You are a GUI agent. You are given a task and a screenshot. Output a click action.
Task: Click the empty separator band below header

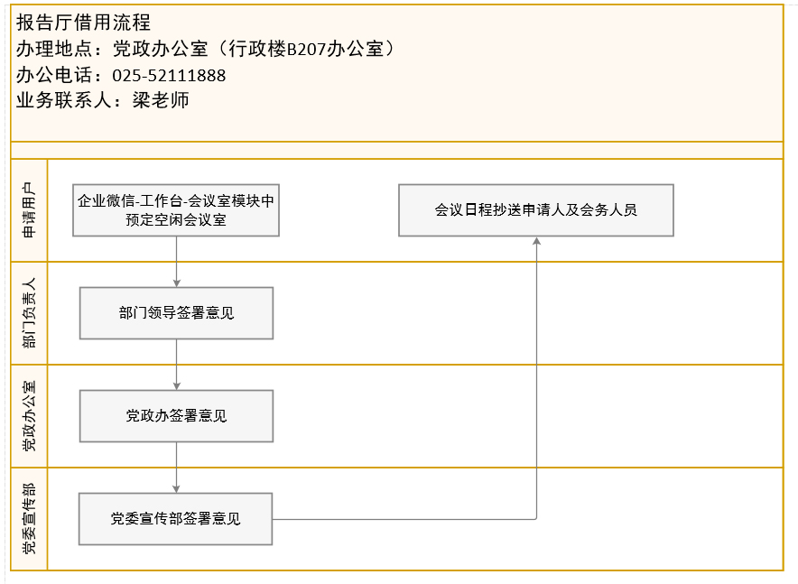click(x=397, y=150)
